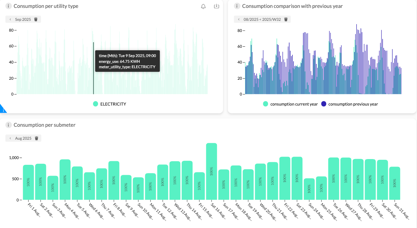Viewport: 417px width, 228px height.
Task: Click the alert bell icon
Action: click(203, 6)
